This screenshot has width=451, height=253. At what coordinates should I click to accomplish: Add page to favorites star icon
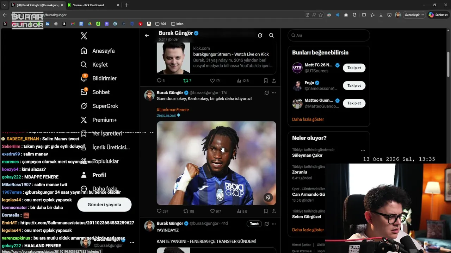pos(321,15)
